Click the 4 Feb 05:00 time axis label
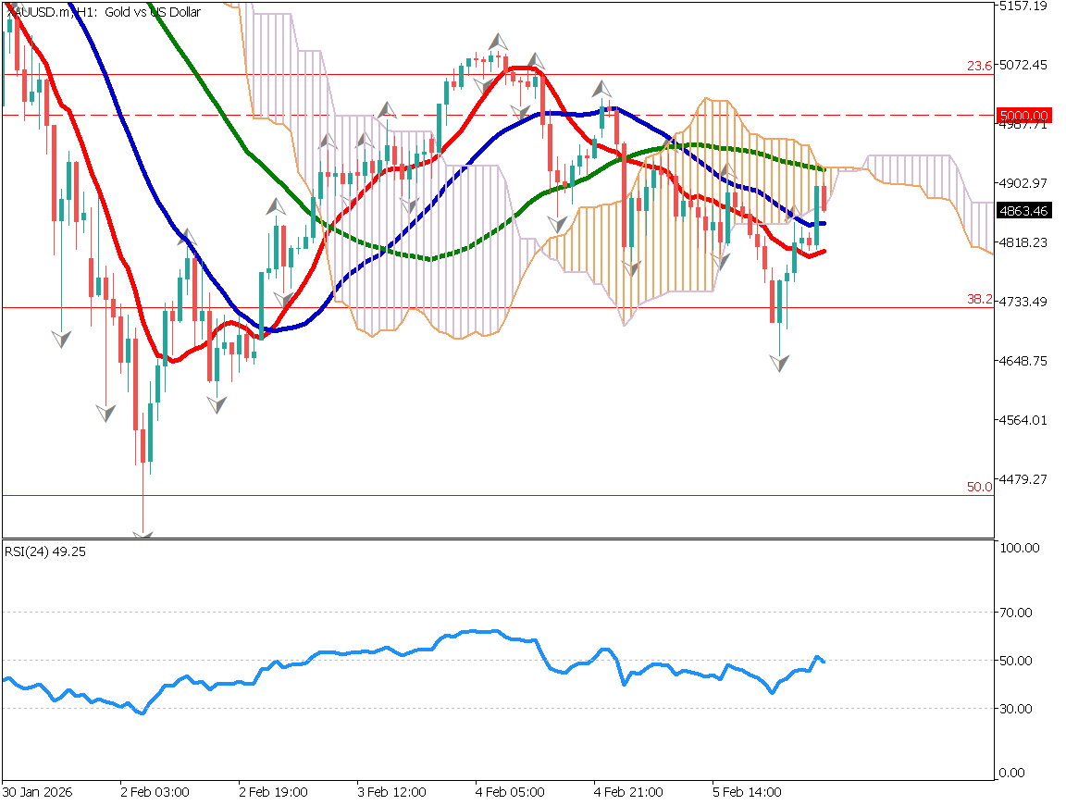 coord(510,793)
